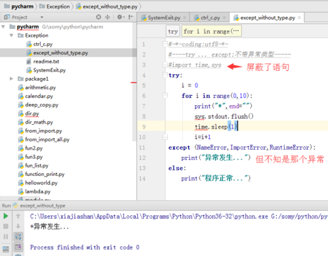The width and height of the screenshot is (328, 256).
Task: Open readme.txt in the project tree
Action: tap(46, 62)
